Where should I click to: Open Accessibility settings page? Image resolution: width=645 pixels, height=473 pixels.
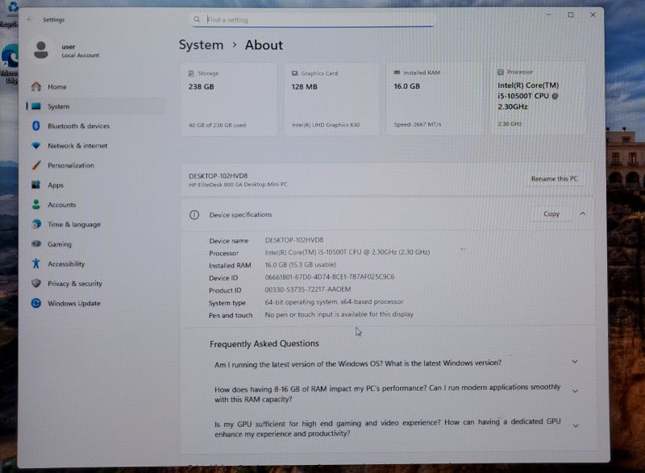pyautogui.click(x=95, y=263)
